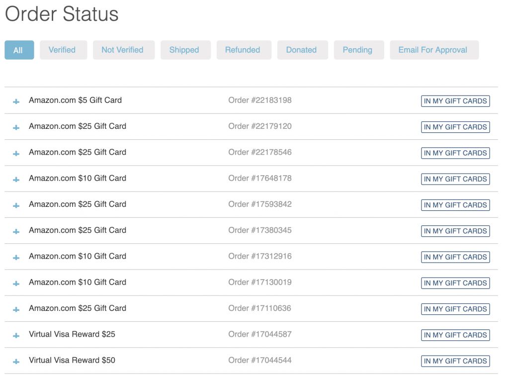509x386 pixels.
Task: Open the Not Verified filter
Action: pyautogui.click(x=123, y=50)
